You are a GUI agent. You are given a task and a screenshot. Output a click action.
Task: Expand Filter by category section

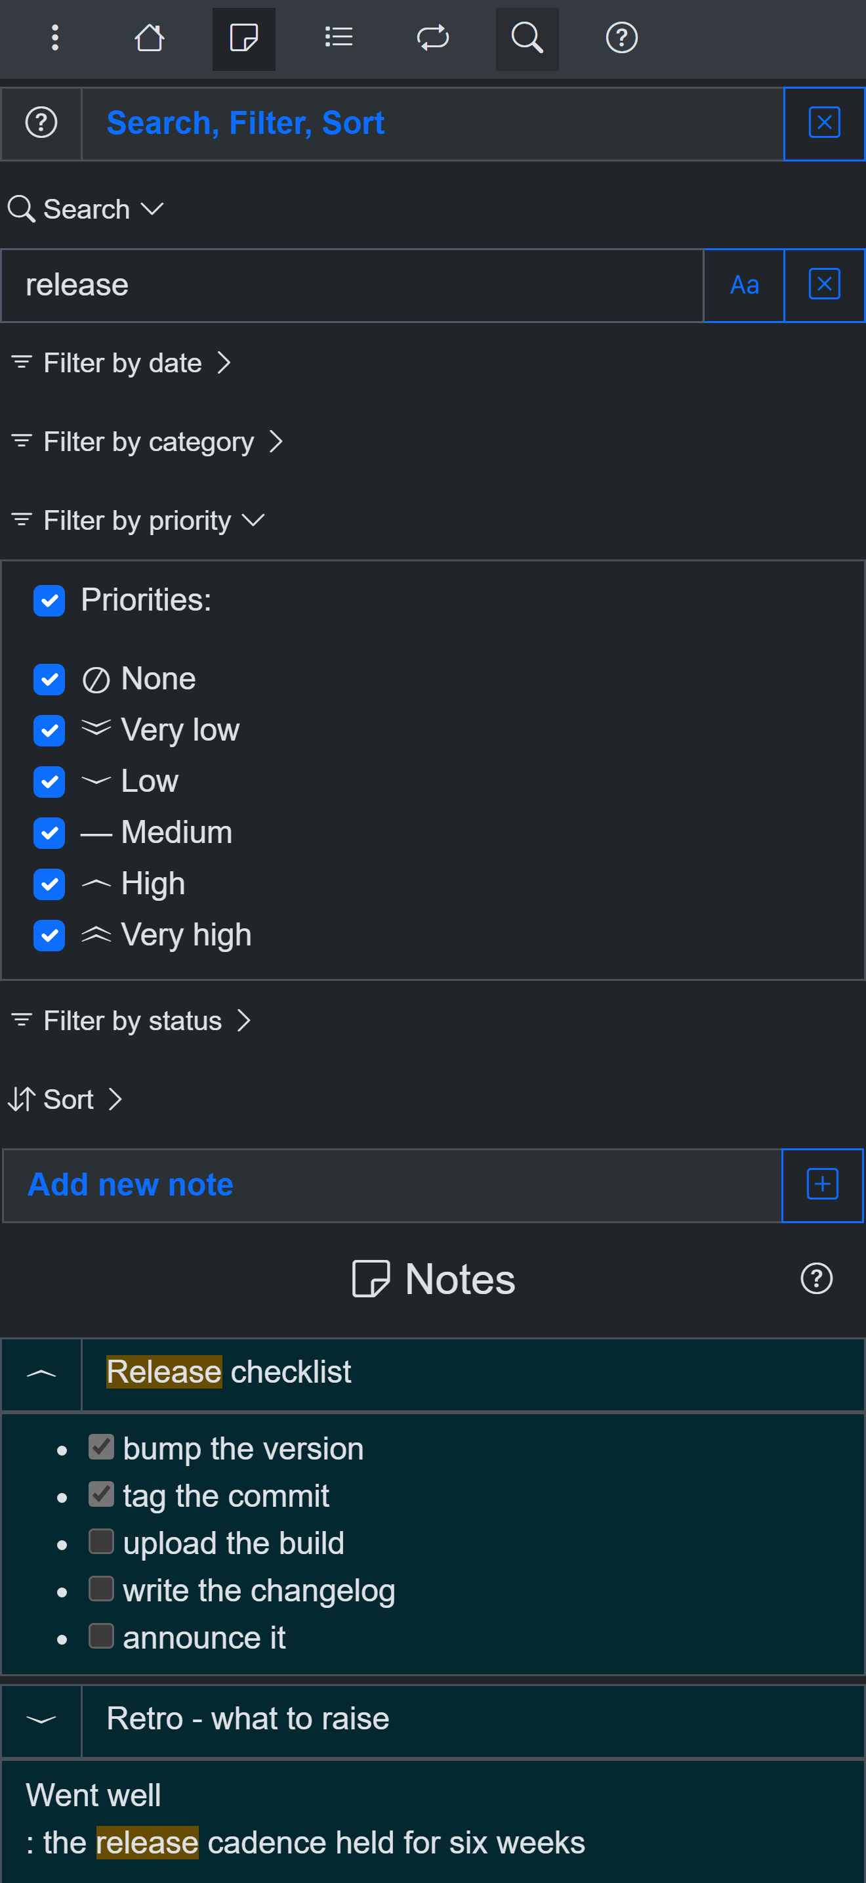coord(148,443)
